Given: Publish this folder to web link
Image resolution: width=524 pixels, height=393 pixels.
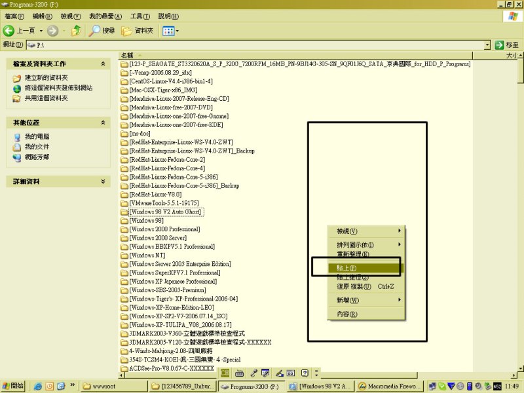Looking at the screenshot, I should [58, 88].
